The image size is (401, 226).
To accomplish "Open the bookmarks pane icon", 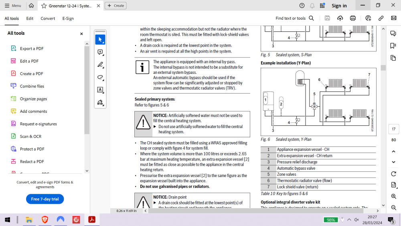I will [x=393, y=45].
